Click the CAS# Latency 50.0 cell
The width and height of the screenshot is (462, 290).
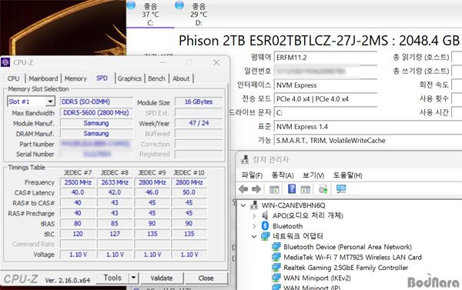point(189,192)
